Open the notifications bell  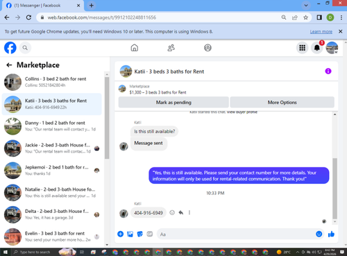point(317,48)
